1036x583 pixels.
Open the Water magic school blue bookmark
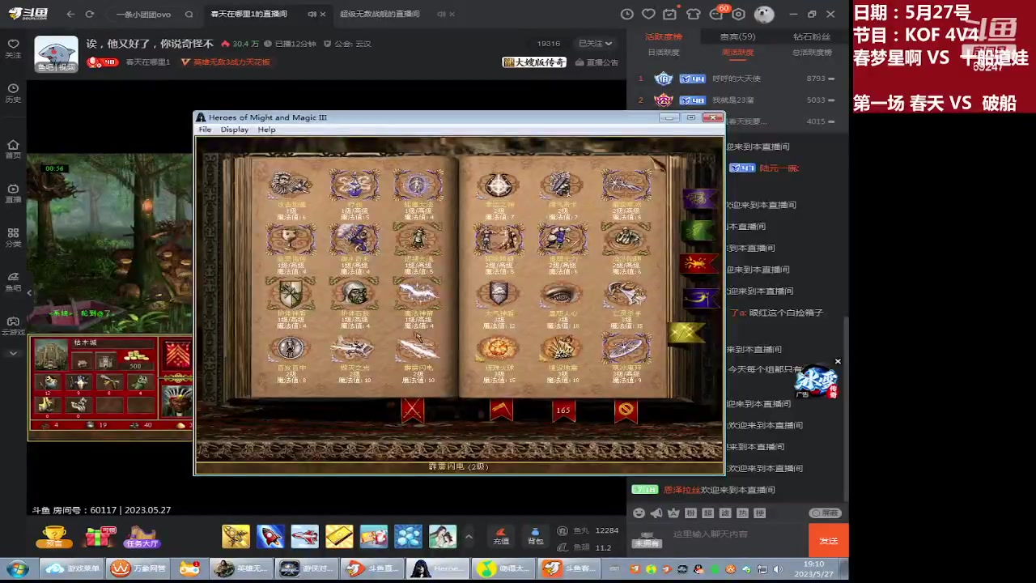point(699,298)
